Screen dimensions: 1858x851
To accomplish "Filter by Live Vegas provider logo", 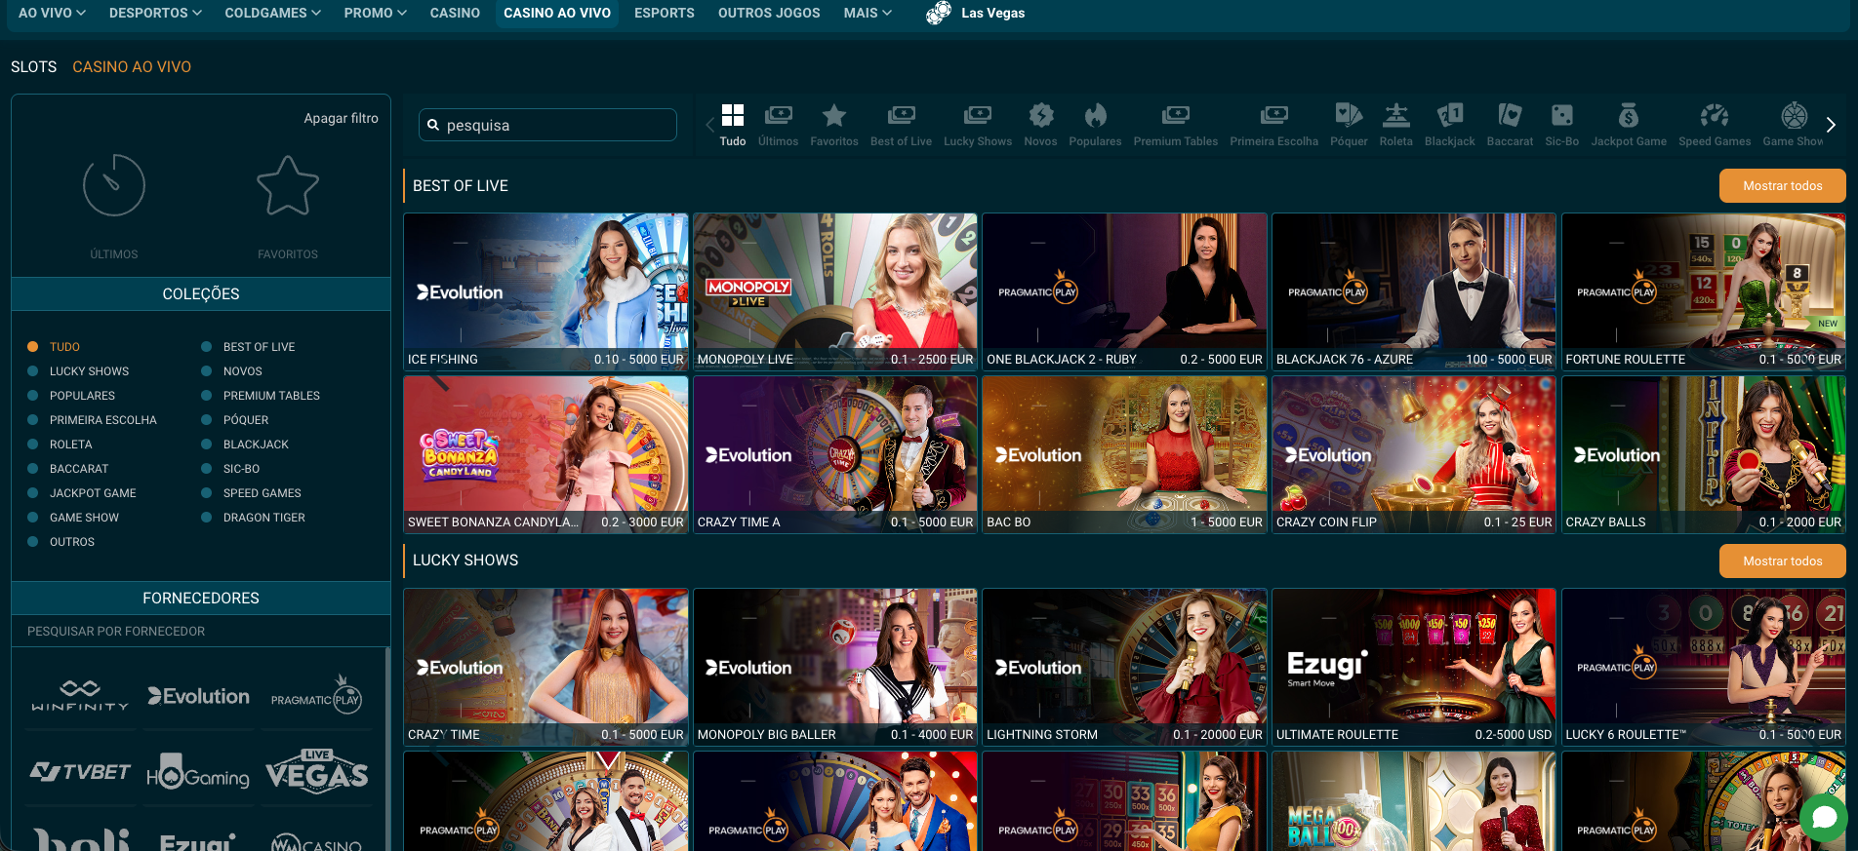I will click(x=316, y=771).
